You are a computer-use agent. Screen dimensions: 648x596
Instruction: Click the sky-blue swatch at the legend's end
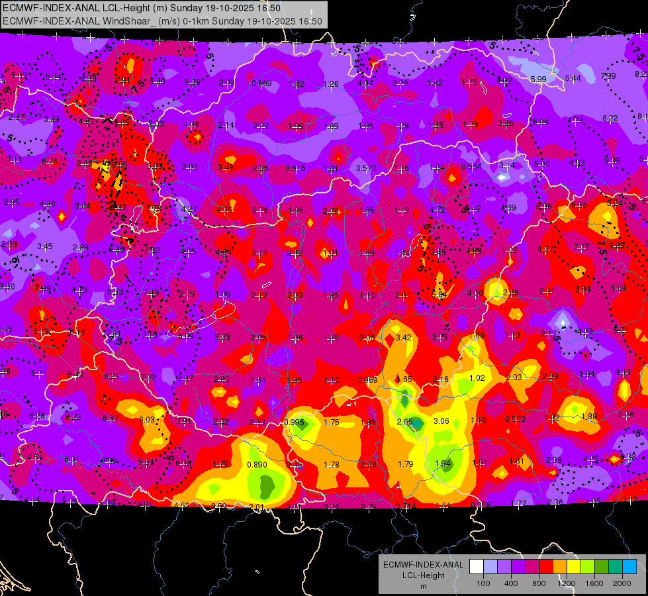pos(630,566)
